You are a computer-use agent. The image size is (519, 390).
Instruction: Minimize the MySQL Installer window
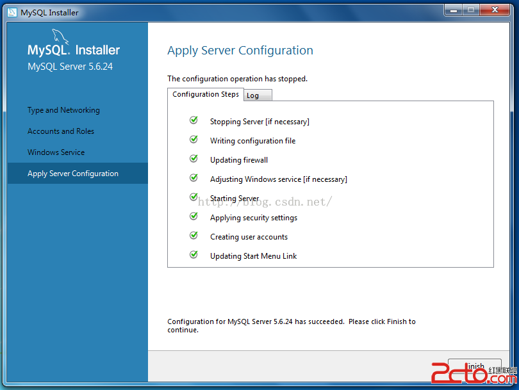(454, 10)
